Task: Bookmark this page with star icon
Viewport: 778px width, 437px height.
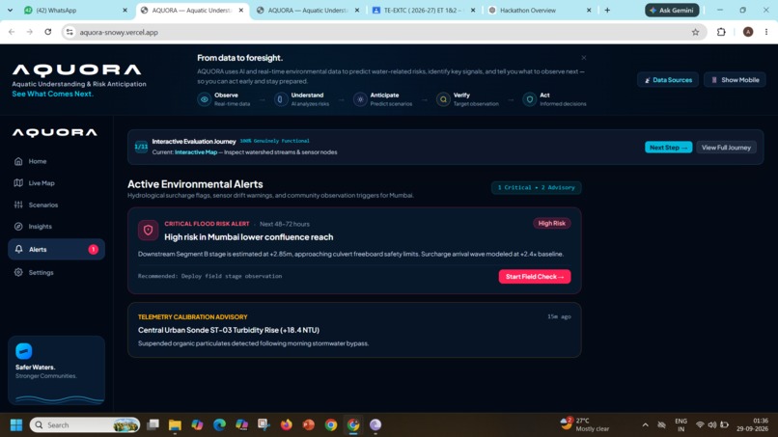Action: coord(695,32)
